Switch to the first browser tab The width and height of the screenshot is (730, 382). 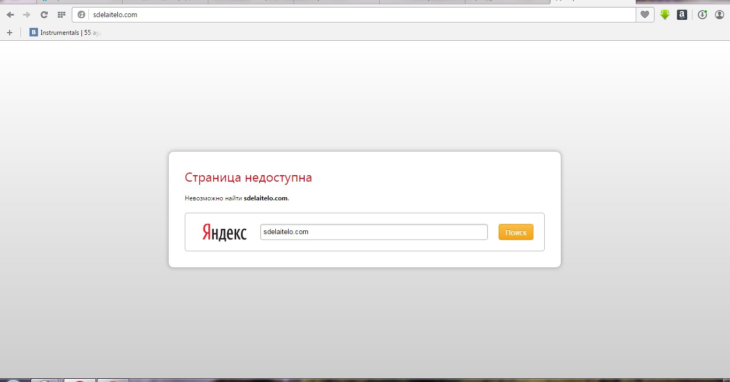[79, 2]
